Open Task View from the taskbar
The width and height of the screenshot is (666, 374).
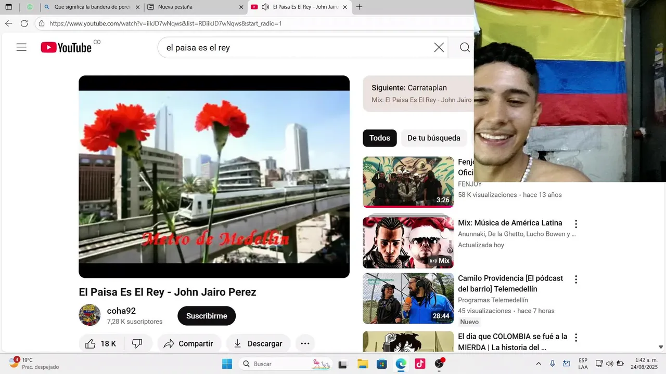tap(342, 364)
